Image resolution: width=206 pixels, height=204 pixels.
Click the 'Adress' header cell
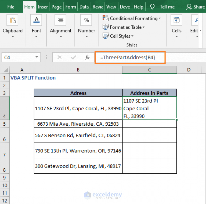(78, 93)
